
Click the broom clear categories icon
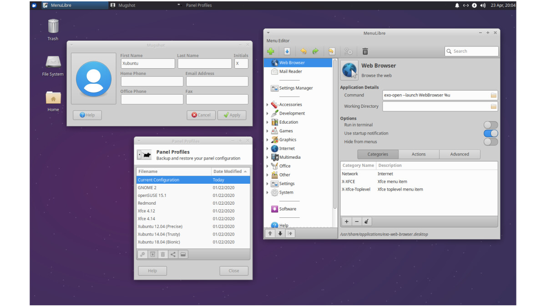pos(367,221)
